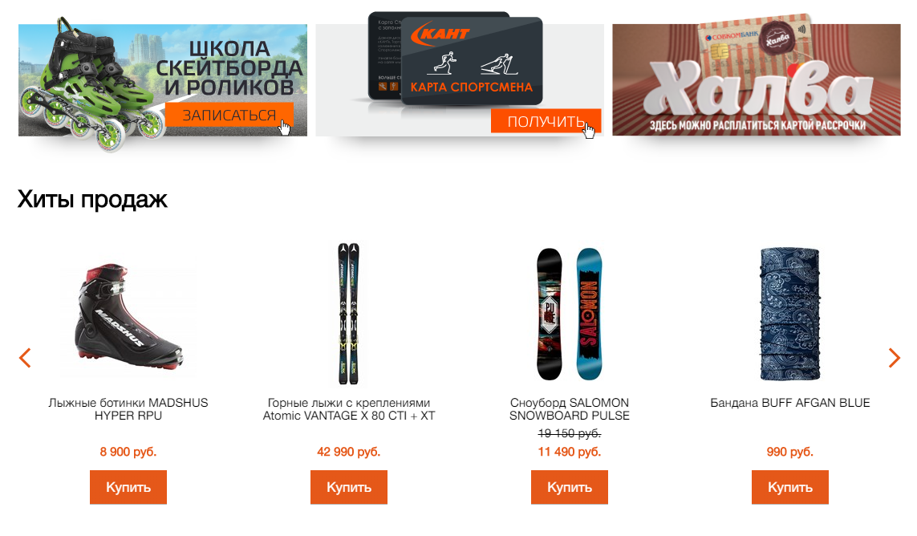Screen dimensions: 917x536
Task: Buy the BUFF AFGAN BLUE bandana
Action: click(x=790, y=487)
